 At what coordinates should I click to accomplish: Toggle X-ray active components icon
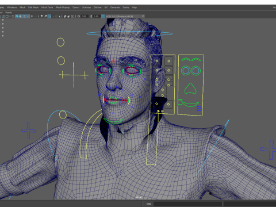[x=69, y=16]
